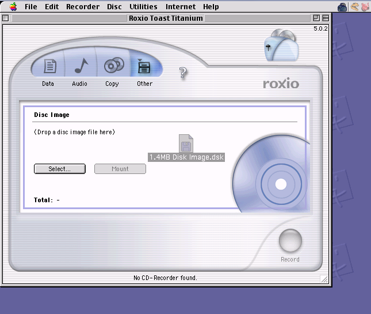371x314 pixels.
Task: Open the Internet menu
Action: [181, 7]
